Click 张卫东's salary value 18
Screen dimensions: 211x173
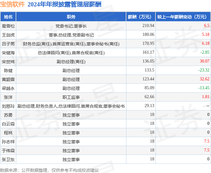click(x=152, y=159)
